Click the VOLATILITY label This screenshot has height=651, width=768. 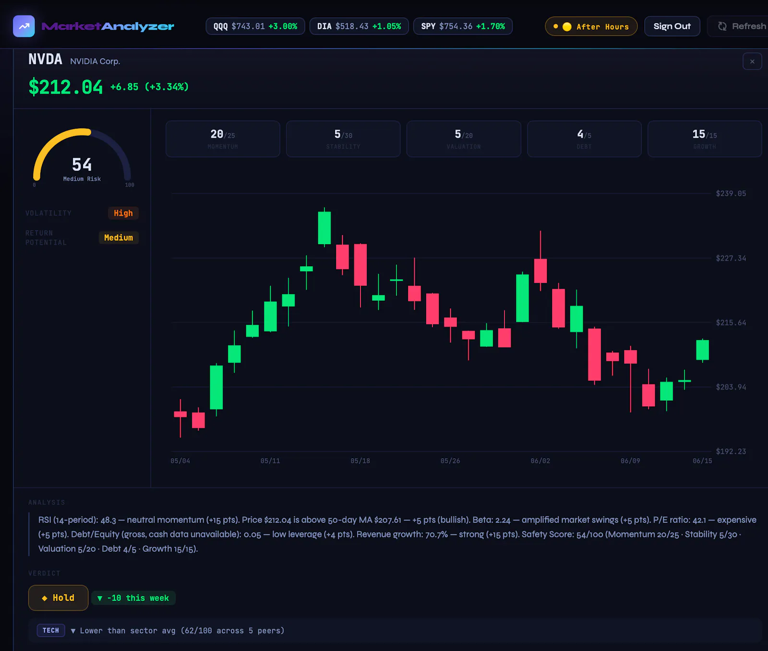(48, 213)
